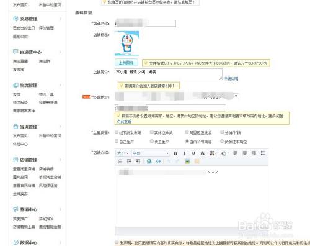Select 货源还未确定 supply source option

point(222,142)
